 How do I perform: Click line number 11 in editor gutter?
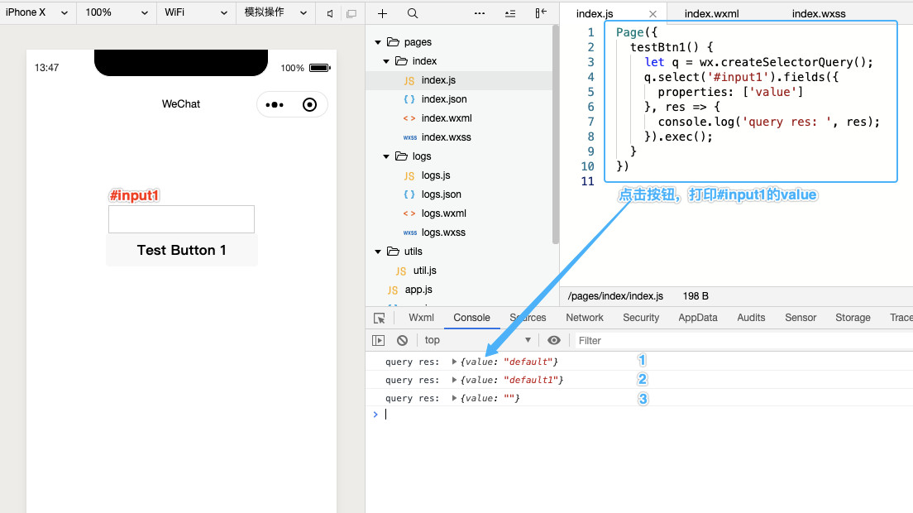587,182
